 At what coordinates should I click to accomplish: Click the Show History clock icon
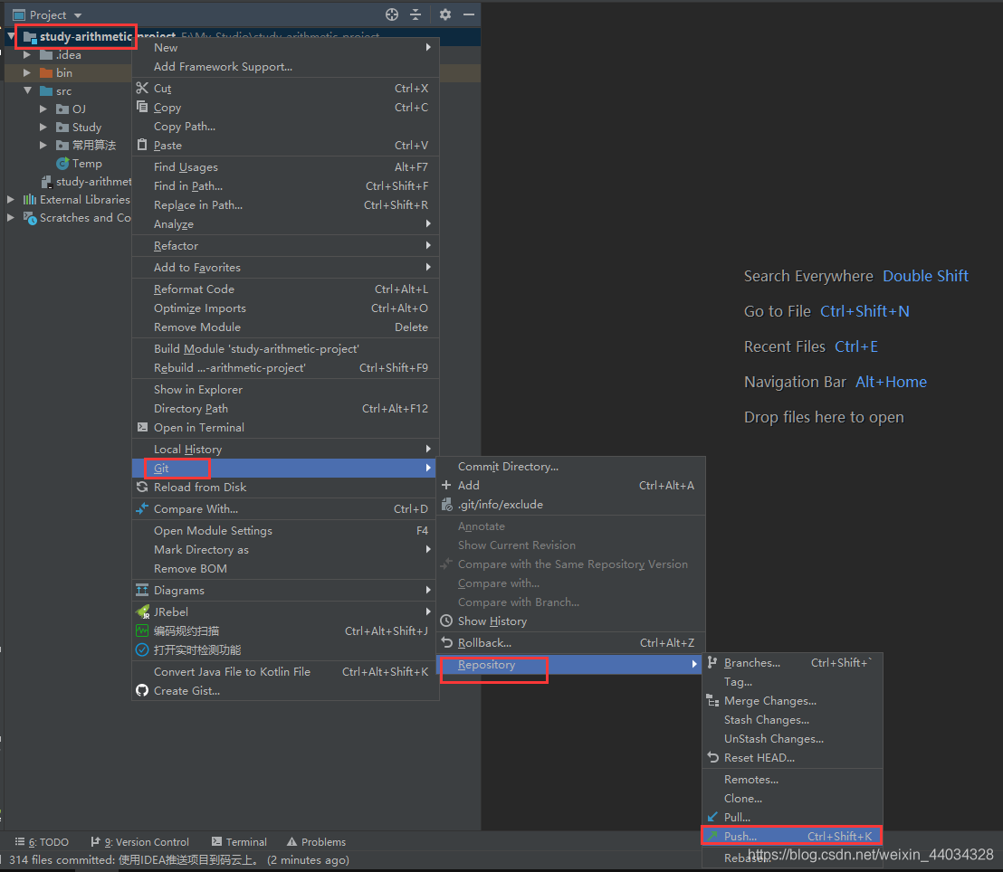click(446, 621)
